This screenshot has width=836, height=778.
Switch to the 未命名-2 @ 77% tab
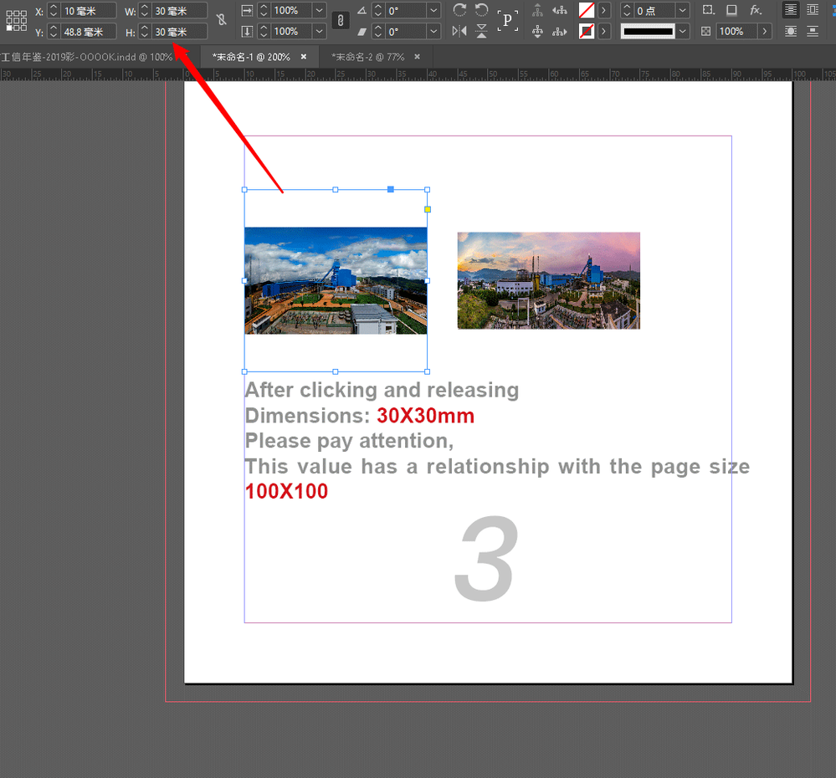coord(368,57)
